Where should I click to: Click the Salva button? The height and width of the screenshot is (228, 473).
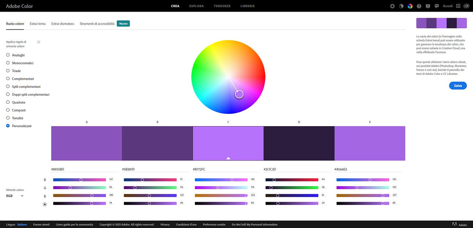click(x=458, y=86)
